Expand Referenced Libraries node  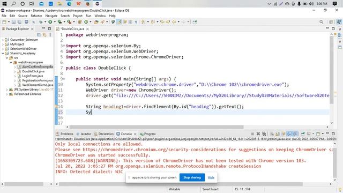pos(7,94)
